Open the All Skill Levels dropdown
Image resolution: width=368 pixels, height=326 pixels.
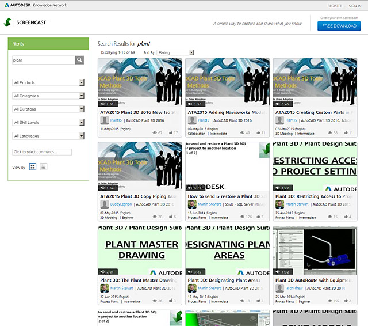48,122
